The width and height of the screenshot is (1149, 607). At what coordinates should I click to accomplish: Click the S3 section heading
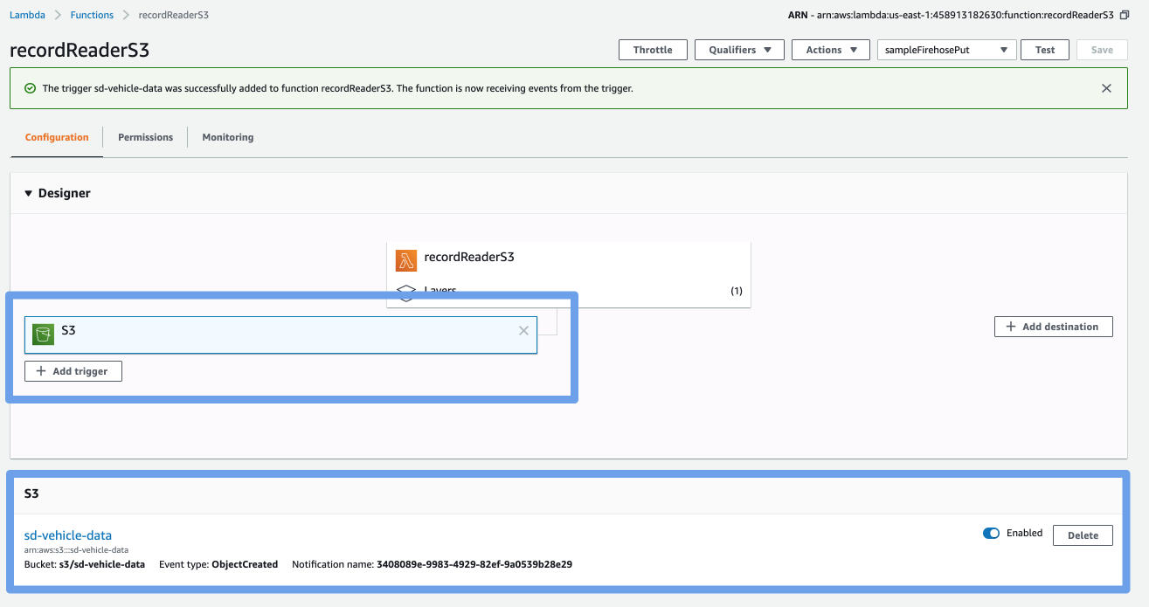[31, 493]
